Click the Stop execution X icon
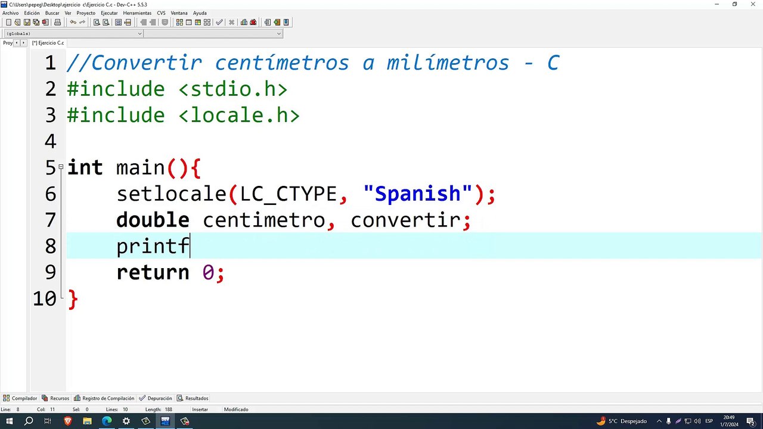 [231, 23]
